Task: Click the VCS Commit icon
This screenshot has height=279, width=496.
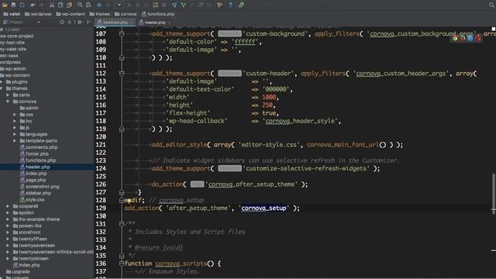Action: (184, 5)
